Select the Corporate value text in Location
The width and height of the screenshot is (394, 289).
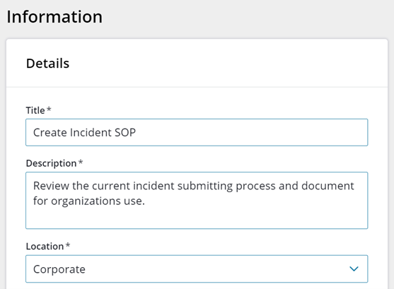click(x=59, y=269)
